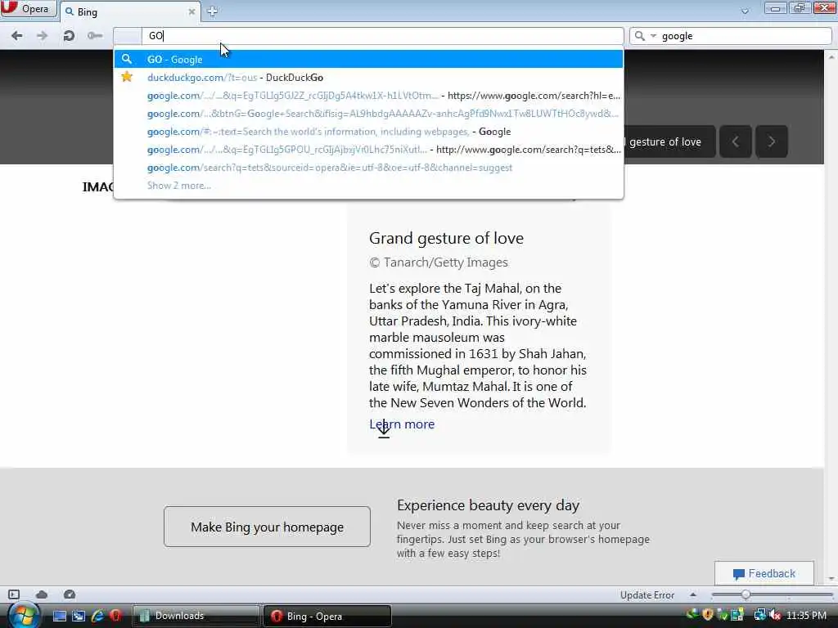Click the 'Experience beauty every day' heading

pyautogui.click(x=488, y=505)
